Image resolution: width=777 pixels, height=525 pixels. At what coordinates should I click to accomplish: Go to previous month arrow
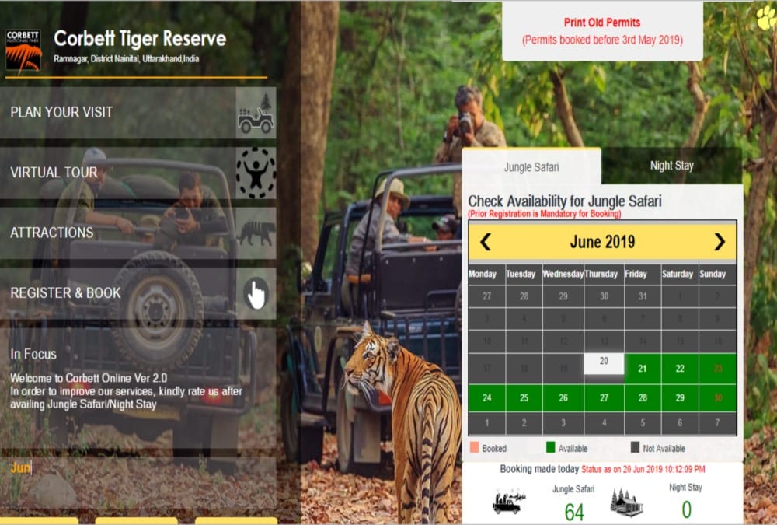[486, 242]
